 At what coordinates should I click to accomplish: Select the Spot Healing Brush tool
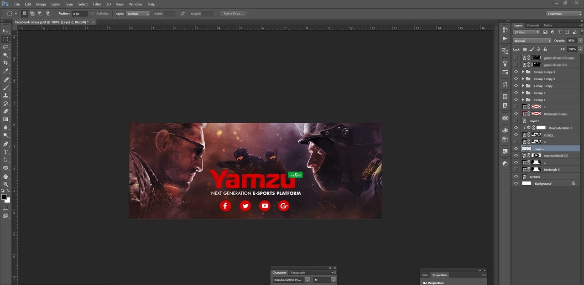(x=6, y=80)
